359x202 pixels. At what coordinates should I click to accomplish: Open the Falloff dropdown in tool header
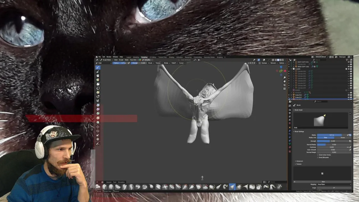tap(174, 63)
